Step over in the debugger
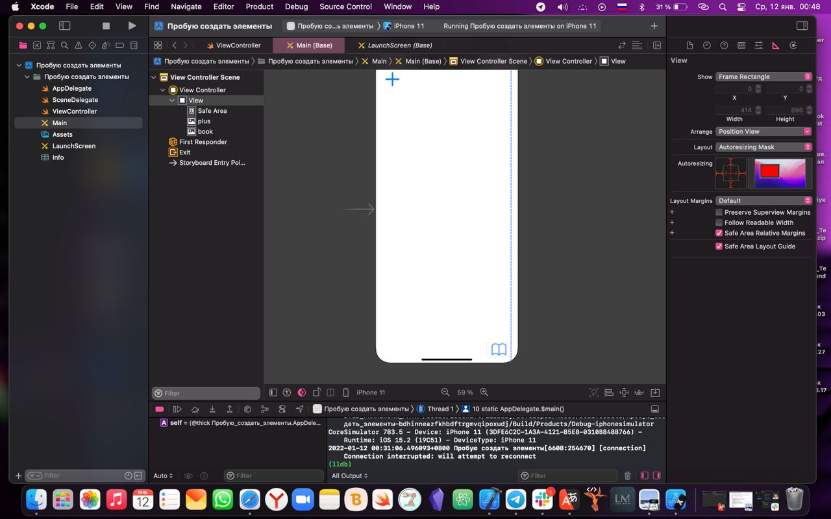 click(x=195, y=409)
